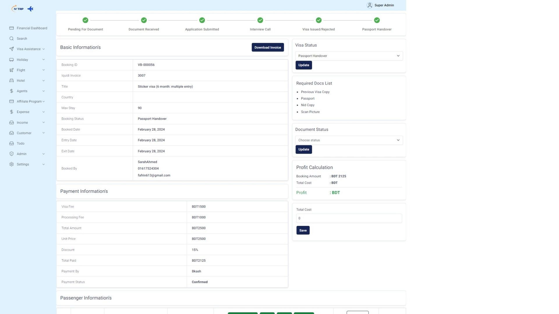
Task: Click the Flight airplane icon in sidebar
Action: click(x=11, y=70)
